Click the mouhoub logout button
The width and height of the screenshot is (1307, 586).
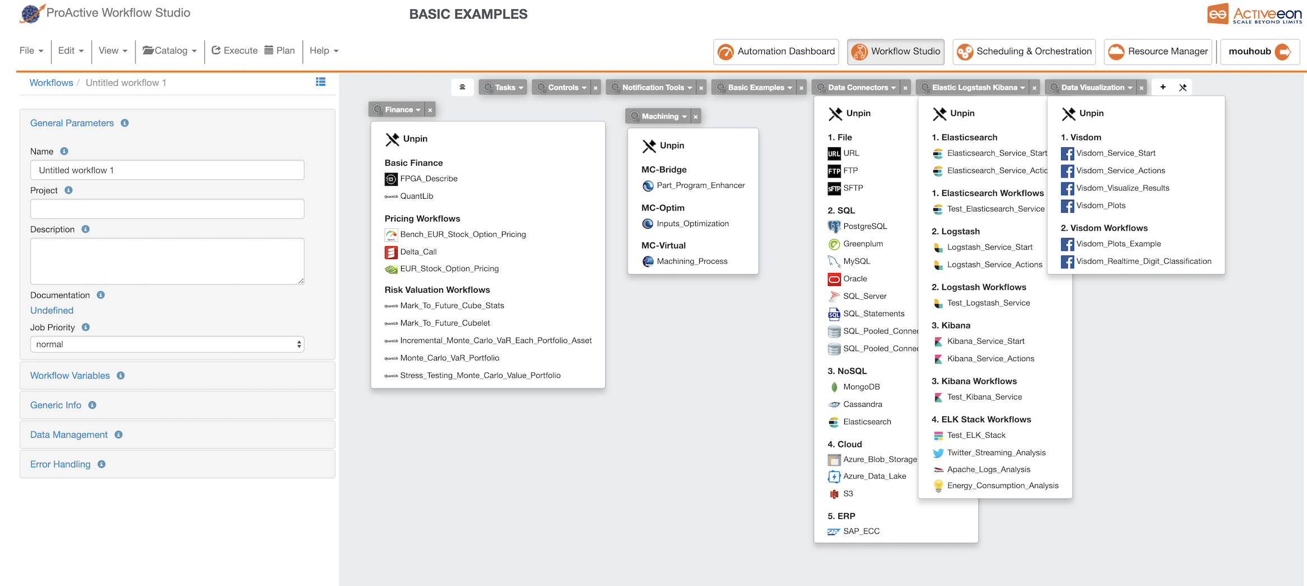click(1260, 51)
